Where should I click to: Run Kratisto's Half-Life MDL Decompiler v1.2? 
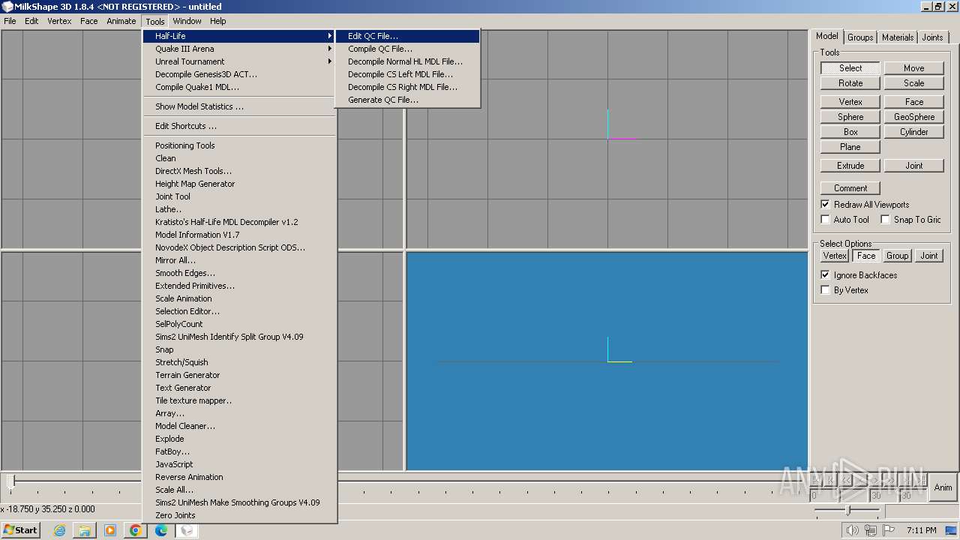pos(239,222)
